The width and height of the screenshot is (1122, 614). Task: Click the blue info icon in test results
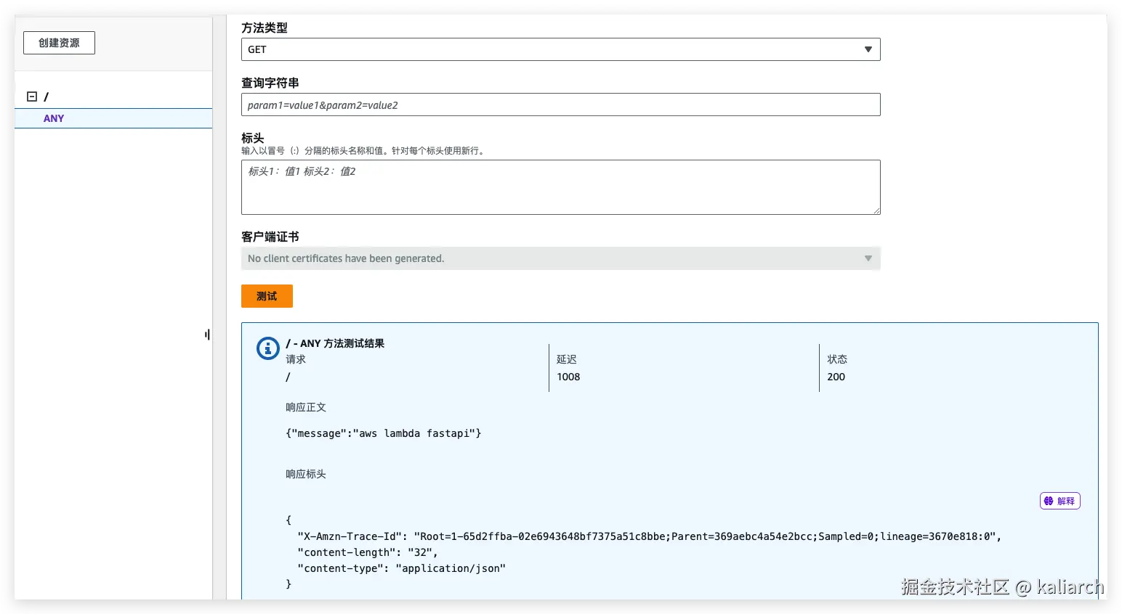[268, 348]
